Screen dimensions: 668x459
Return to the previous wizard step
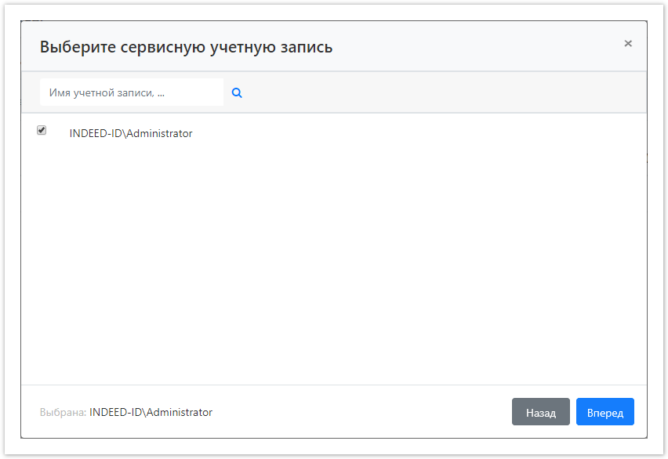pyautogui.click(x=540, y=413)
